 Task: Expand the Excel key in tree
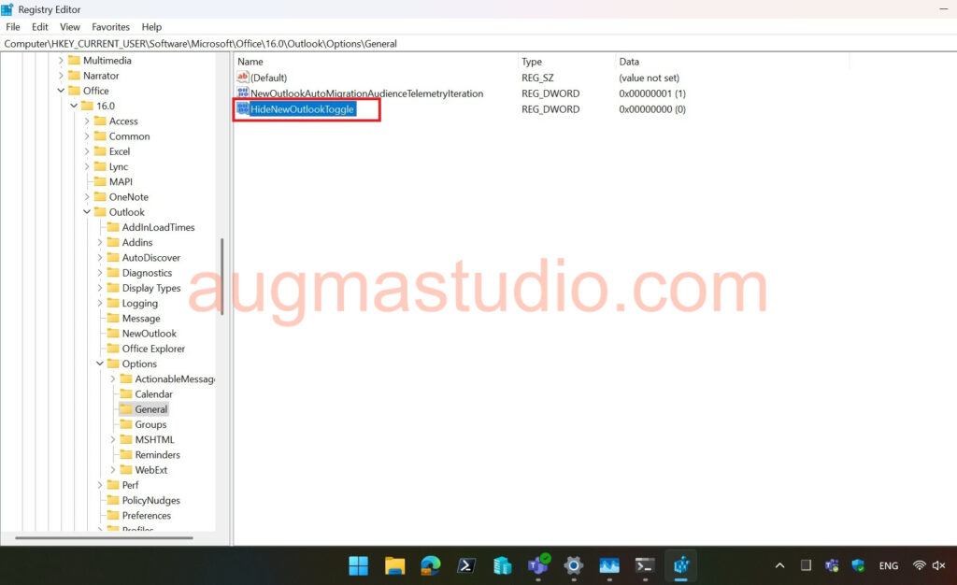87,151
